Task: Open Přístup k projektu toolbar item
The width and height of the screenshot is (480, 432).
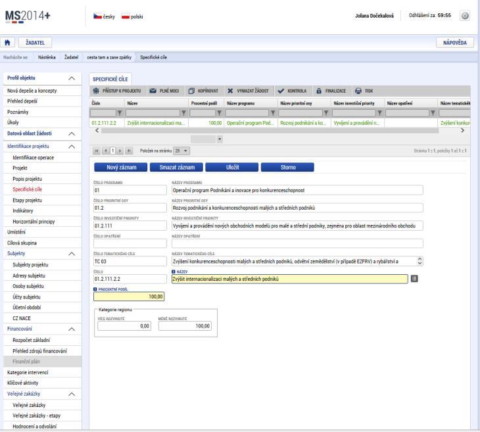Action: 117,91
